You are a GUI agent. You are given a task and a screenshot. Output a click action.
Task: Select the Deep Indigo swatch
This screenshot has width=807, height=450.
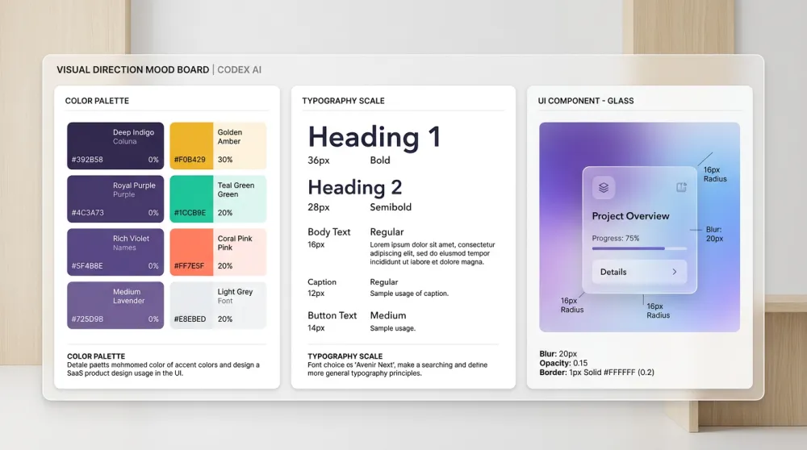click(115, 145)
